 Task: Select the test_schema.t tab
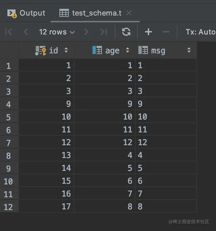(90, 13)
